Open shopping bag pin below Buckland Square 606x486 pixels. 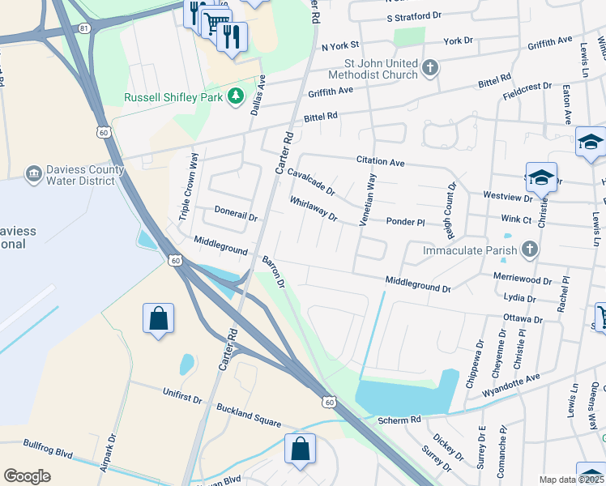(301, 451)
